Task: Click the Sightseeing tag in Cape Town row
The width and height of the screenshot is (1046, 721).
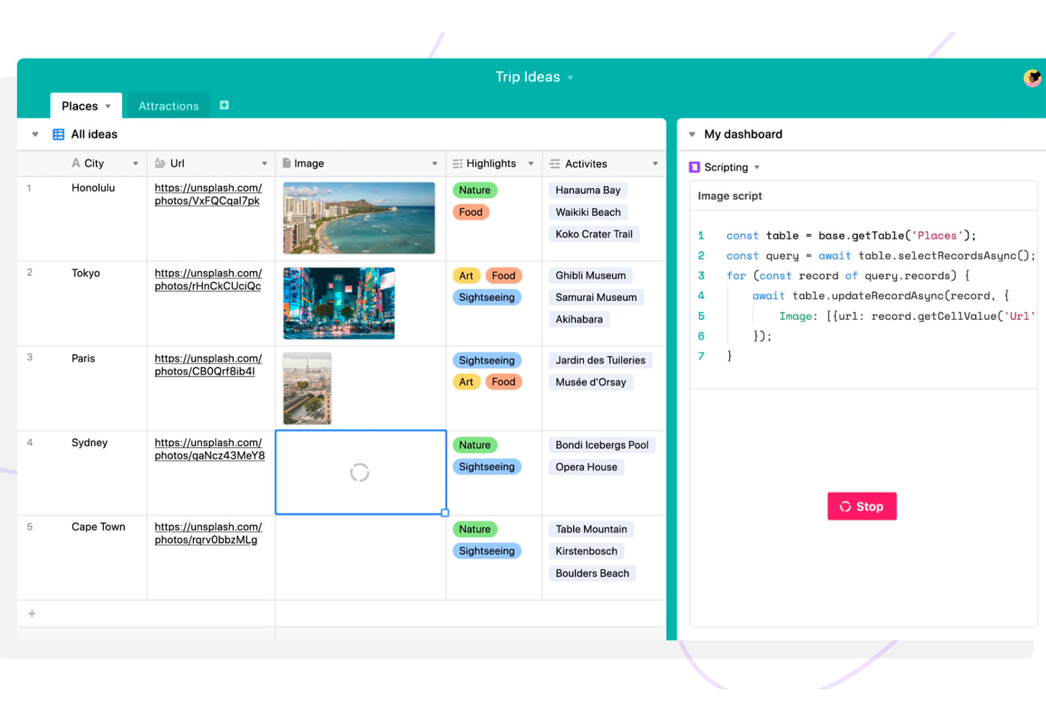Action: 487,551
